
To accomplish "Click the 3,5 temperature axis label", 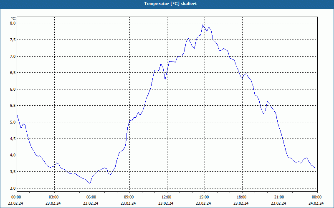I will pos(13,171).
